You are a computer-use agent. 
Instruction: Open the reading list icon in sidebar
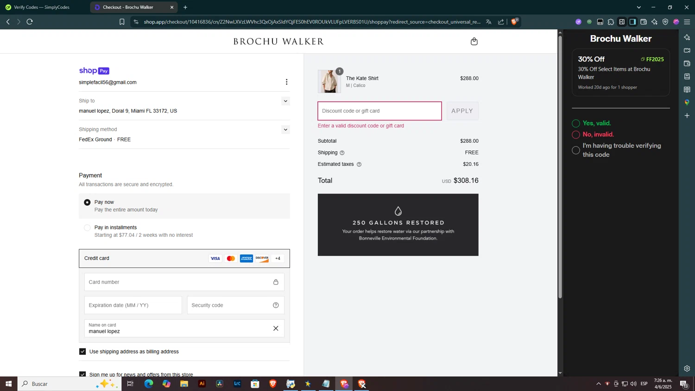[687, 89]
